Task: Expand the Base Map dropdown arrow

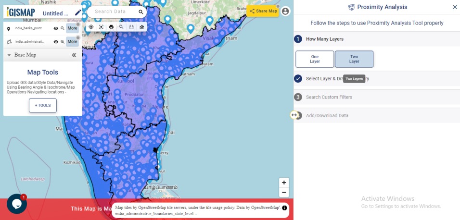Action: coord(9,55)
